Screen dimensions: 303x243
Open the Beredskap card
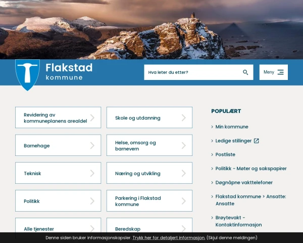click(x=149, y=225)
